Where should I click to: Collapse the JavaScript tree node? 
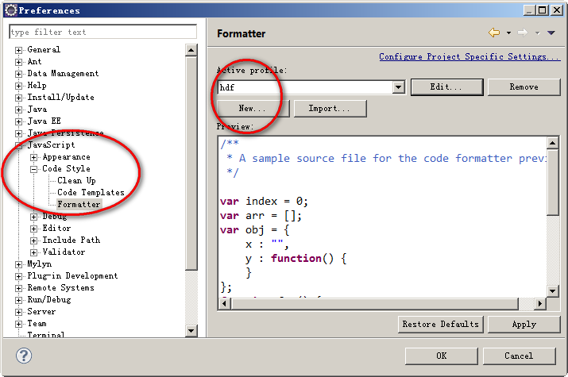[19, 145]
